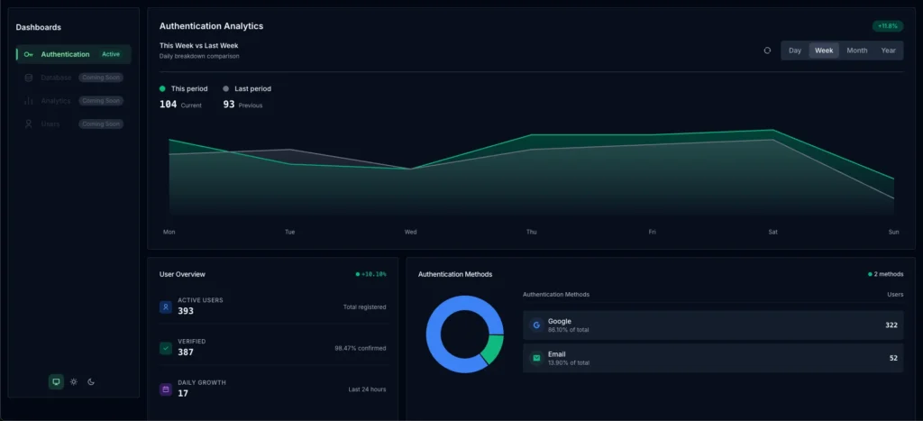The height and width of the screenshot is (421, 923).
Task: Select the system monitor theme icon
Action: click(56, 381)
